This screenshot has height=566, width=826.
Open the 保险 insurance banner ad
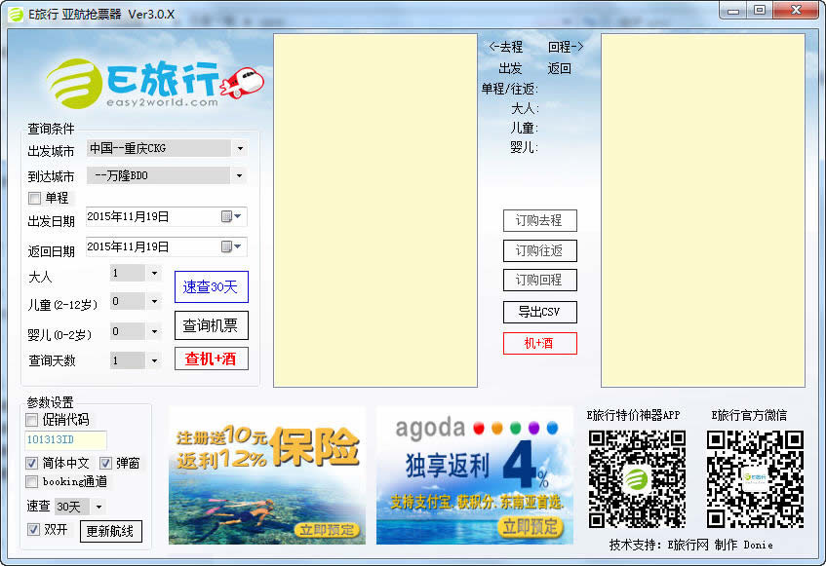[x=267, y=475]
